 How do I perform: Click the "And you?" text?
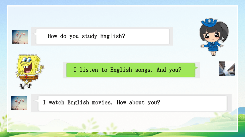click(169, 70)
